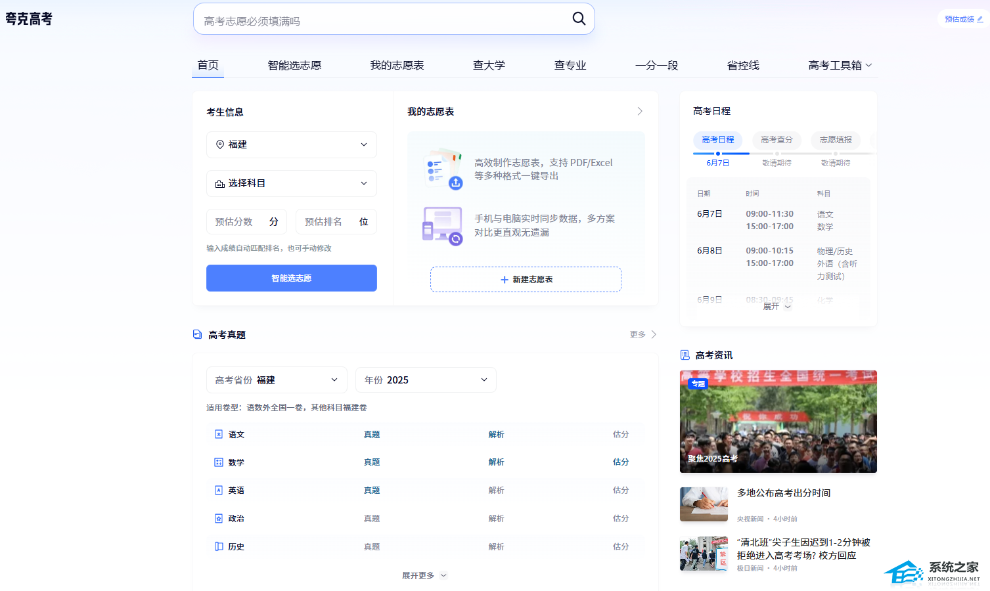Click the edit icon beside 预估成绩
Image resolution: width=990 pixels, height=591 pixels.
pos(979,19)
